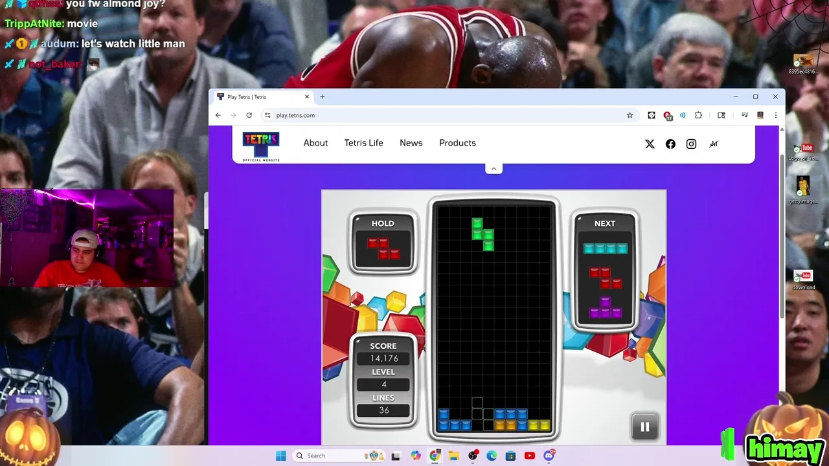Open Chrome three-dot menu

[x=775, y=115]
